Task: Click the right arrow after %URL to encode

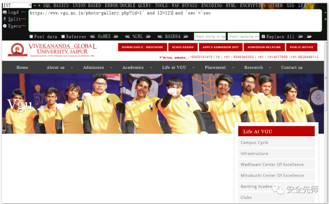Action: tap(148, 37)
